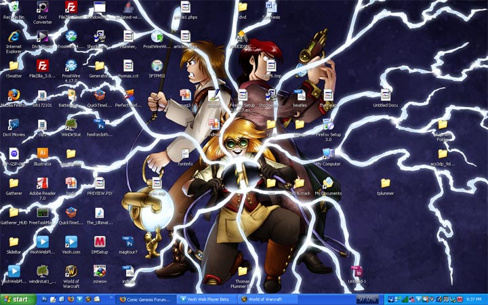Switch to Comic Genesis Forum taskbar window
Viewport: 488px width, 305px height.
click(x=145, y=300)
